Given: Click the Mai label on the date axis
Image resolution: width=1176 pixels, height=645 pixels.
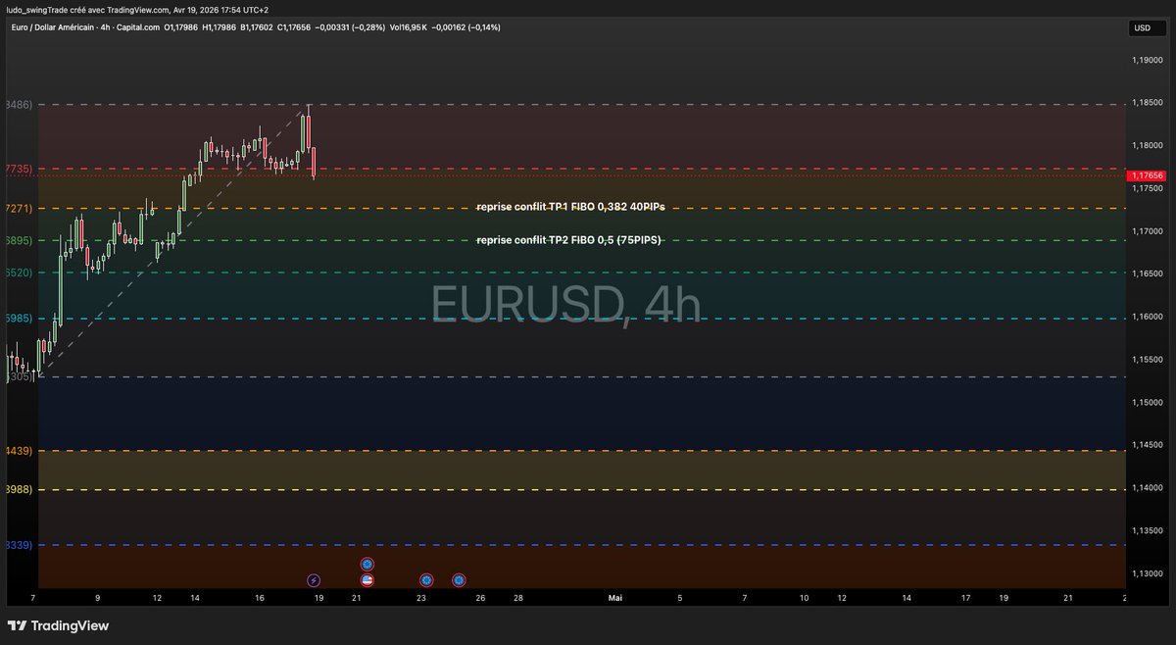Looking at the screenshot, I should pos(614,597).
